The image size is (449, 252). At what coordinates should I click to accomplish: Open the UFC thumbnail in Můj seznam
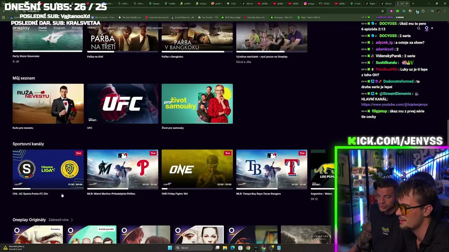[x=122, y=104]
